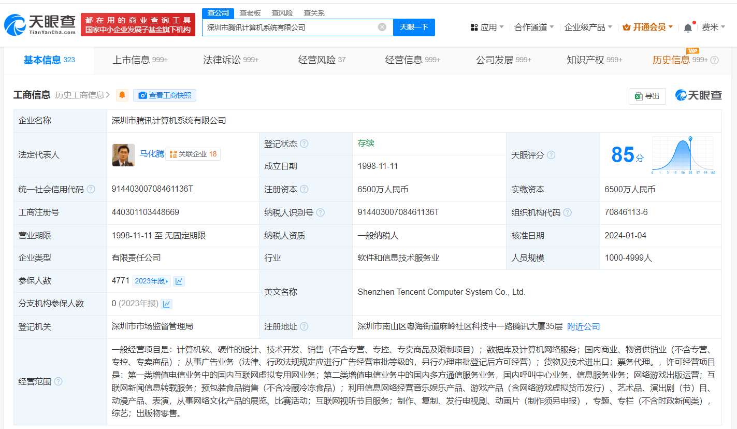Screen dimensions: 737x429
Task: Switch to the 查老板 search tab
Action: (250, 13)
